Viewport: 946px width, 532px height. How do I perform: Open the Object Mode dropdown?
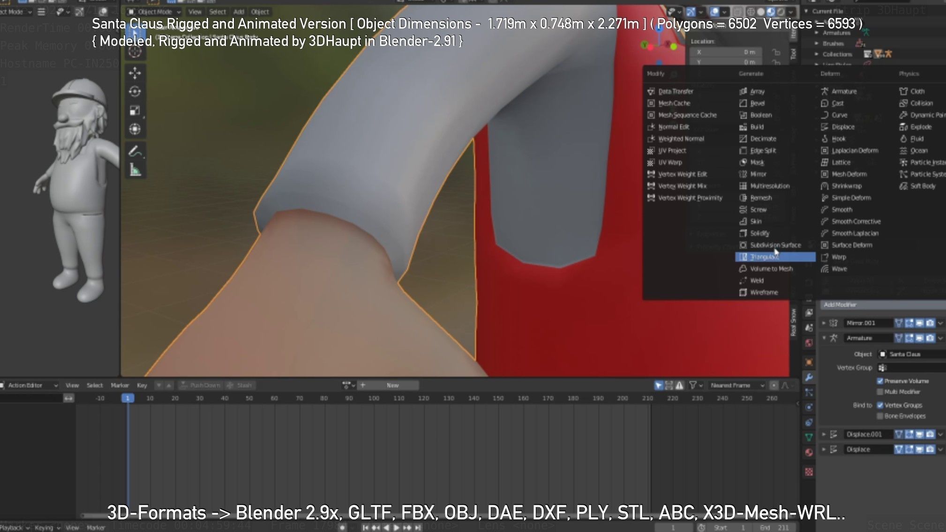(154, 12)
